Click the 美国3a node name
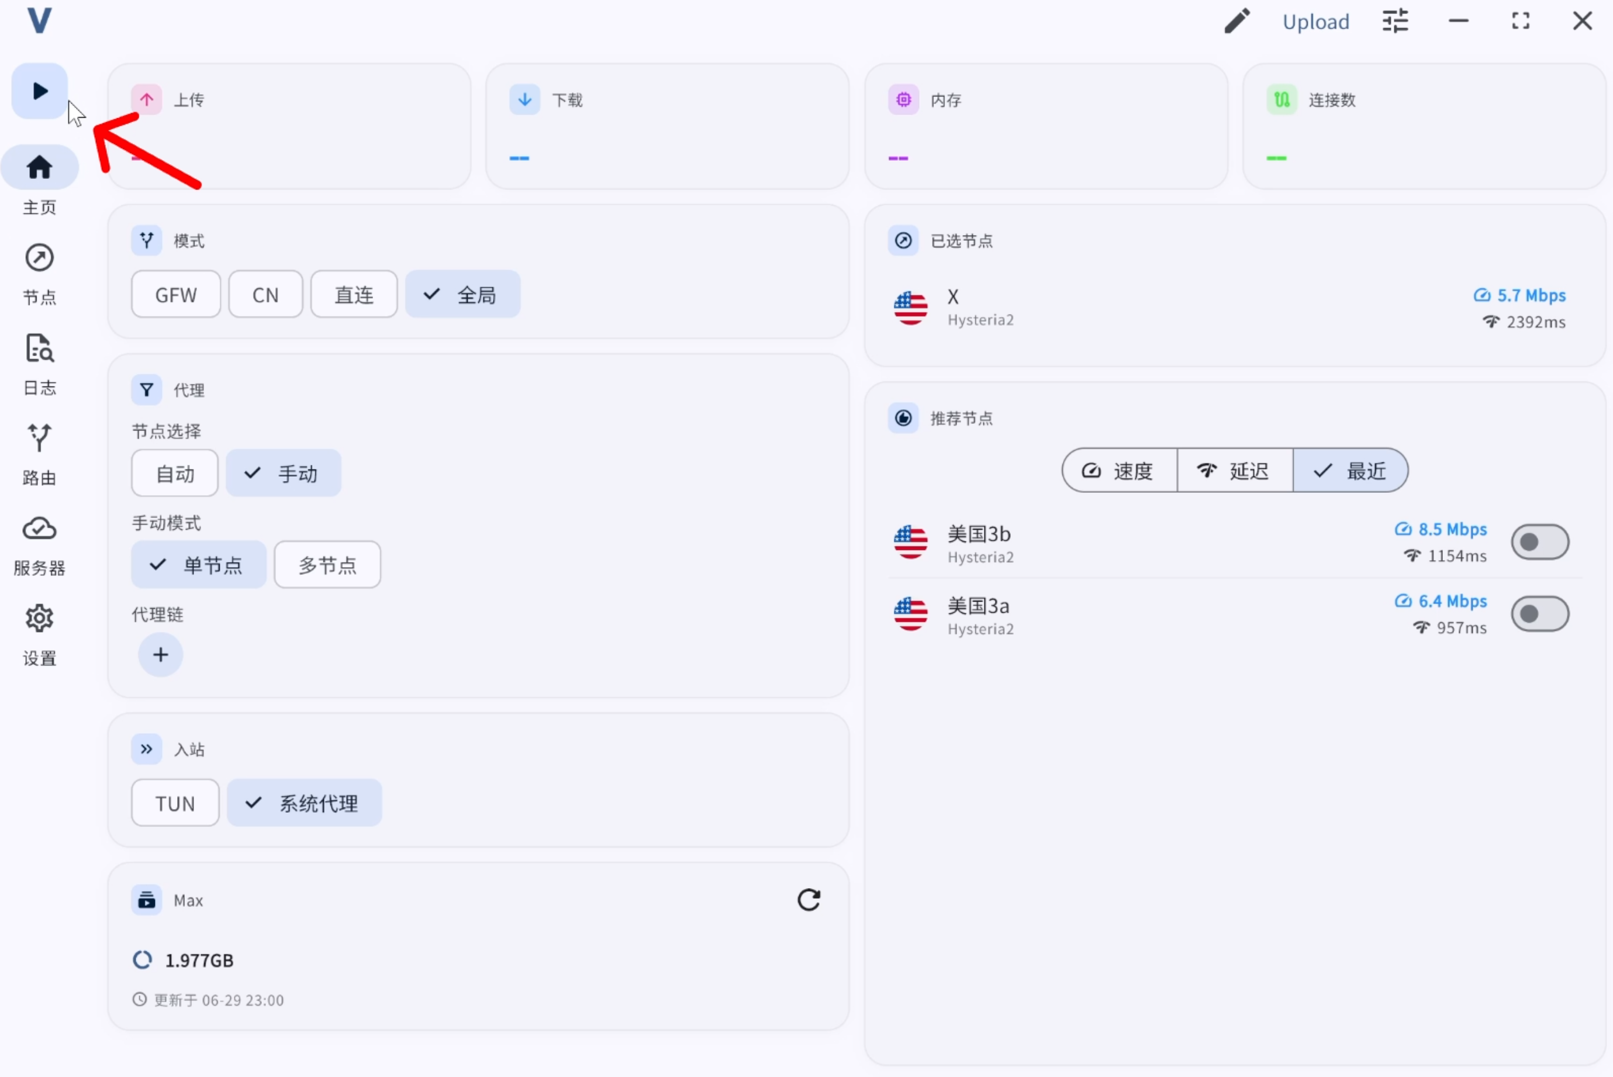Viewport: 1613px width, 1077px height. pyautogui.click(x=978, y=605)
